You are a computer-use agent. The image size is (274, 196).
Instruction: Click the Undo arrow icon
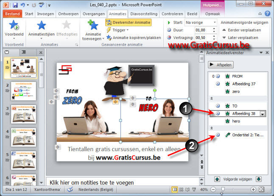23,5
